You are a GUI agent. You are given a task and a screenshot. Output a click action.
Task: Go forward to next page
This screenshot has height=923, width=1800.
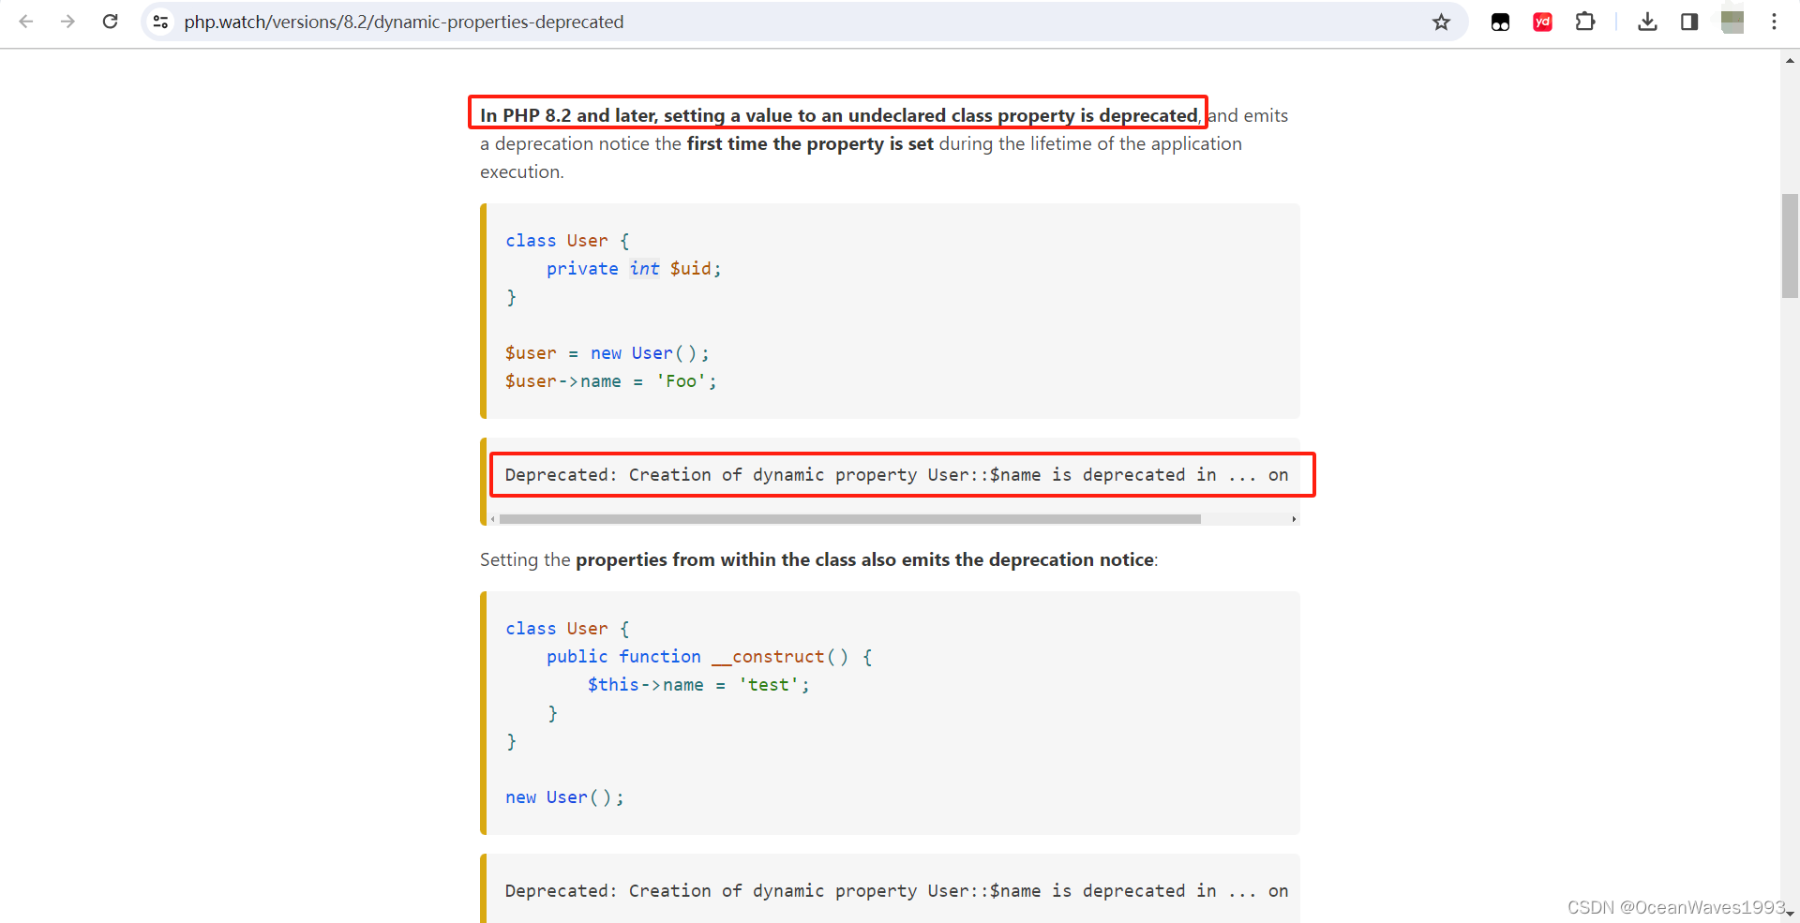[67, 22]
